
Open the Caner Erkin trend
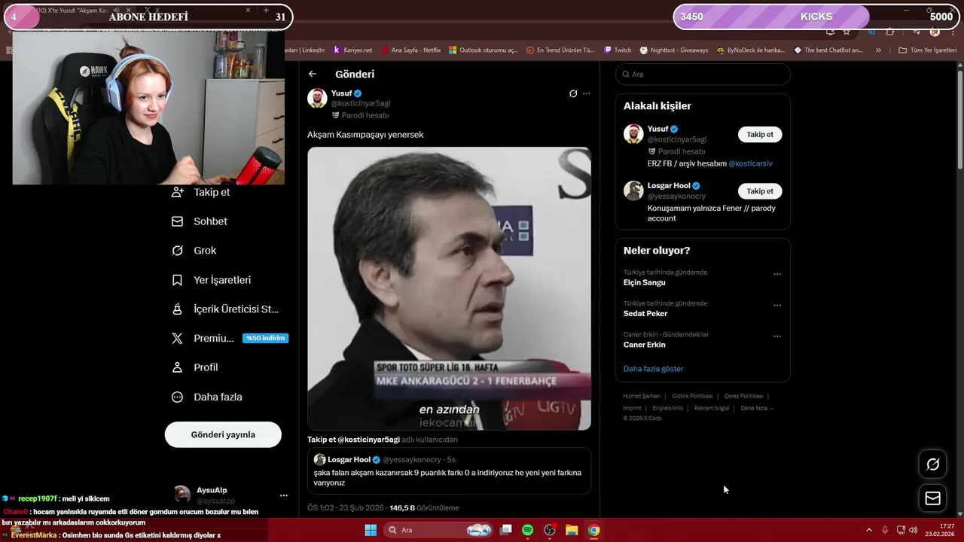(x=645, y=345)
